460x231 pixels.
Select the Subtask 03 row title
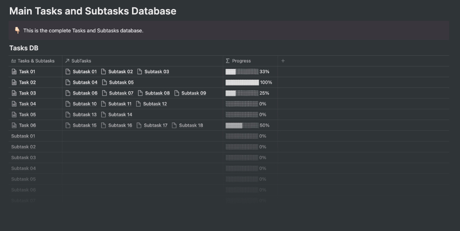23,158
